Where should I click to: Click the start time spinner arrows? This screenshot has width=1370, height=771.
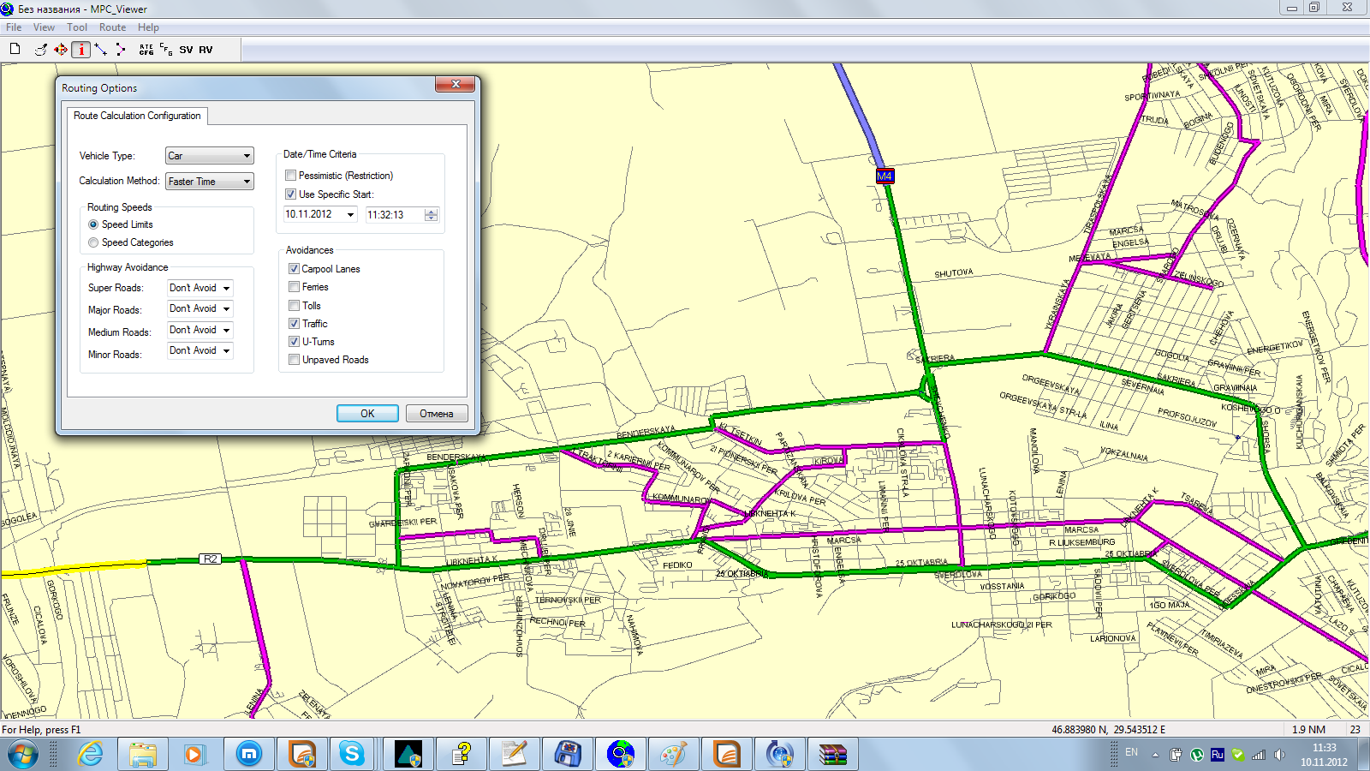coord(432,215)
